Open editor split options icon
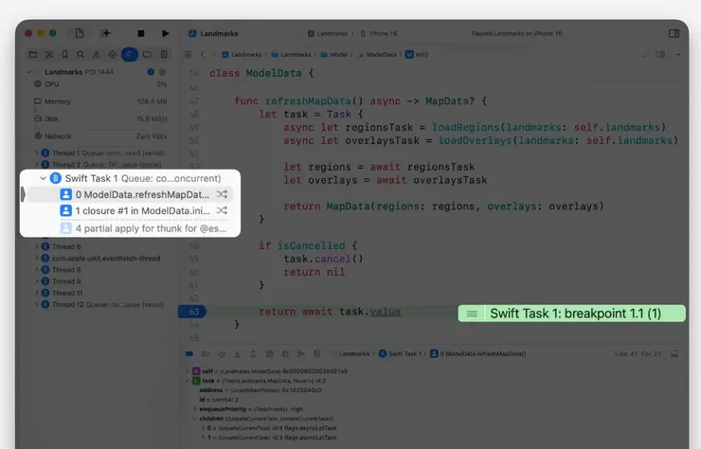 pyautogui.click(x=660, y=55)
